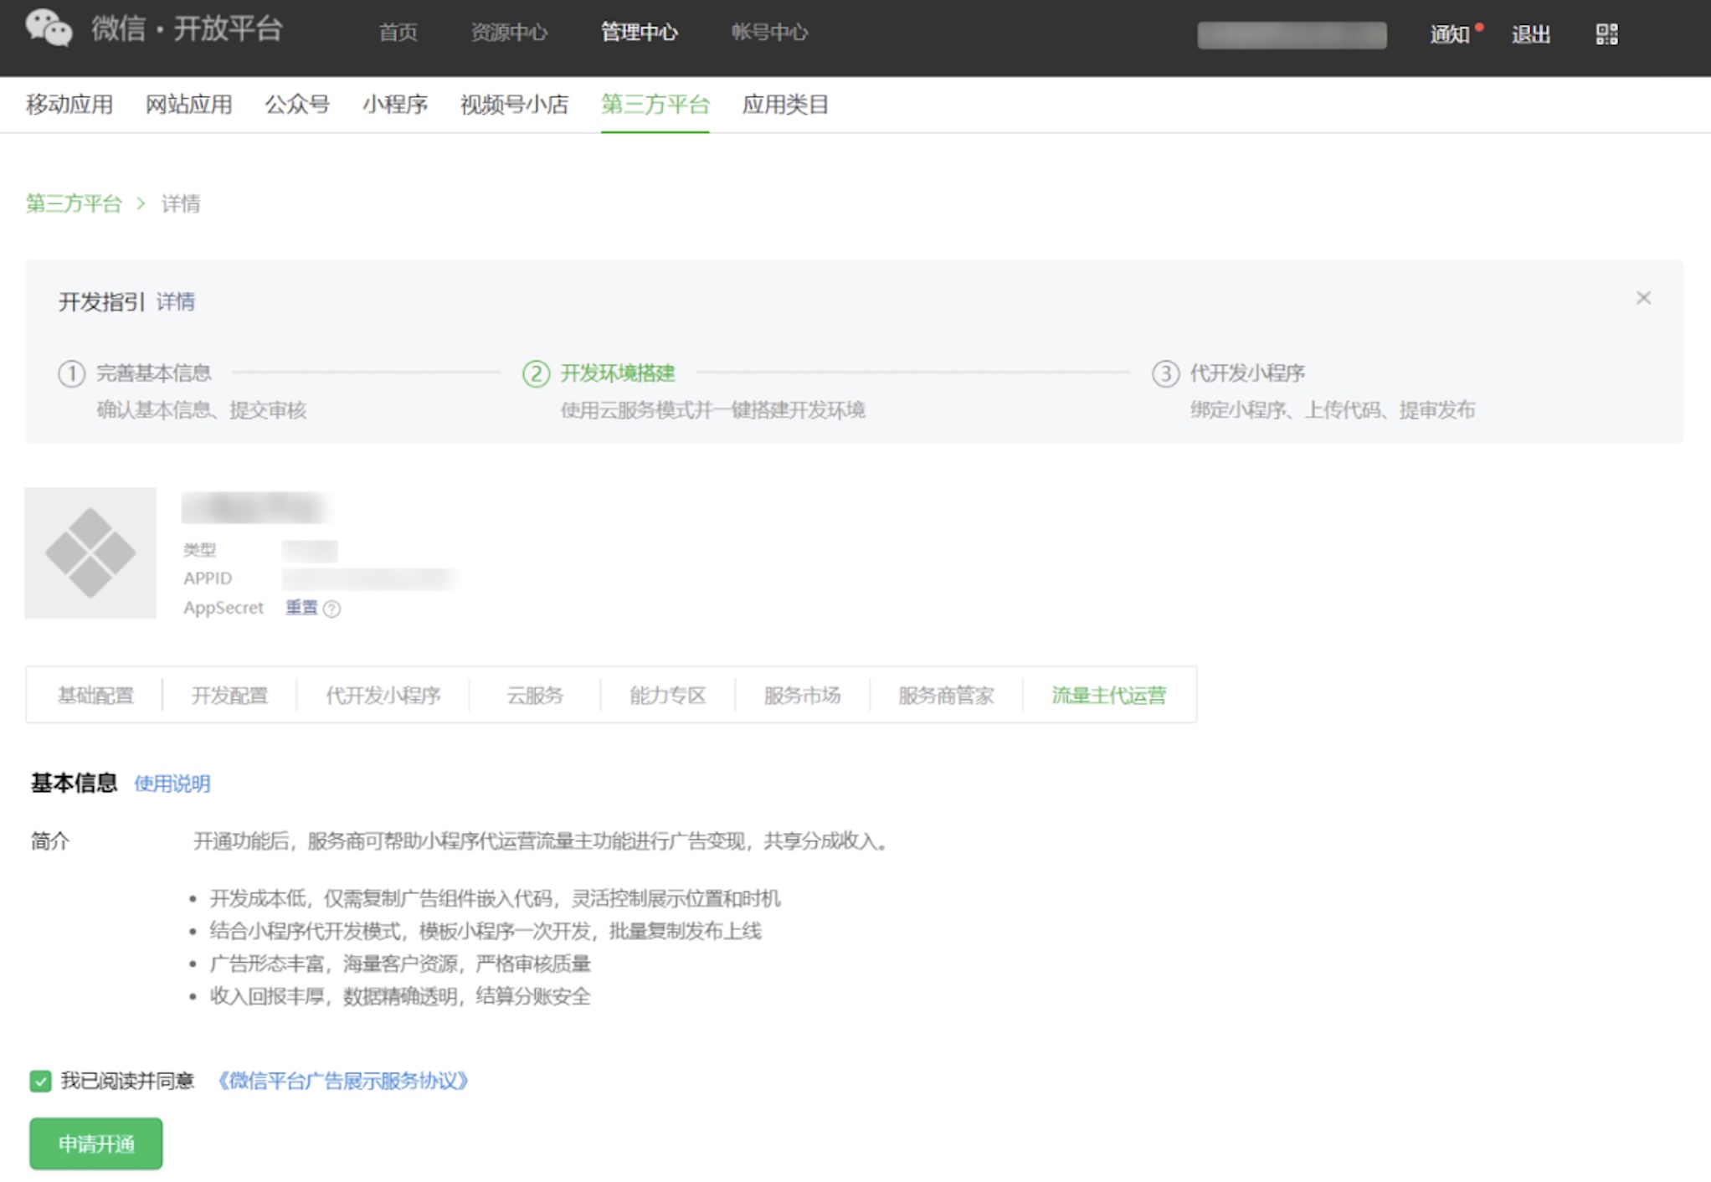Go to 第三方平台 breadcrumb link
The height and width of the screenshot is (1182, 1711).
coord(74,203)
